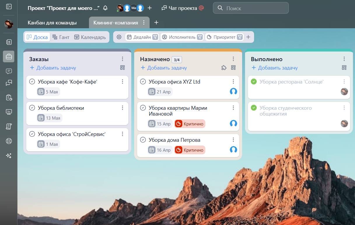Click the puzzle icon in Назначено column
Viewport: 355px width, 225px height.
[x=224, y=68]
